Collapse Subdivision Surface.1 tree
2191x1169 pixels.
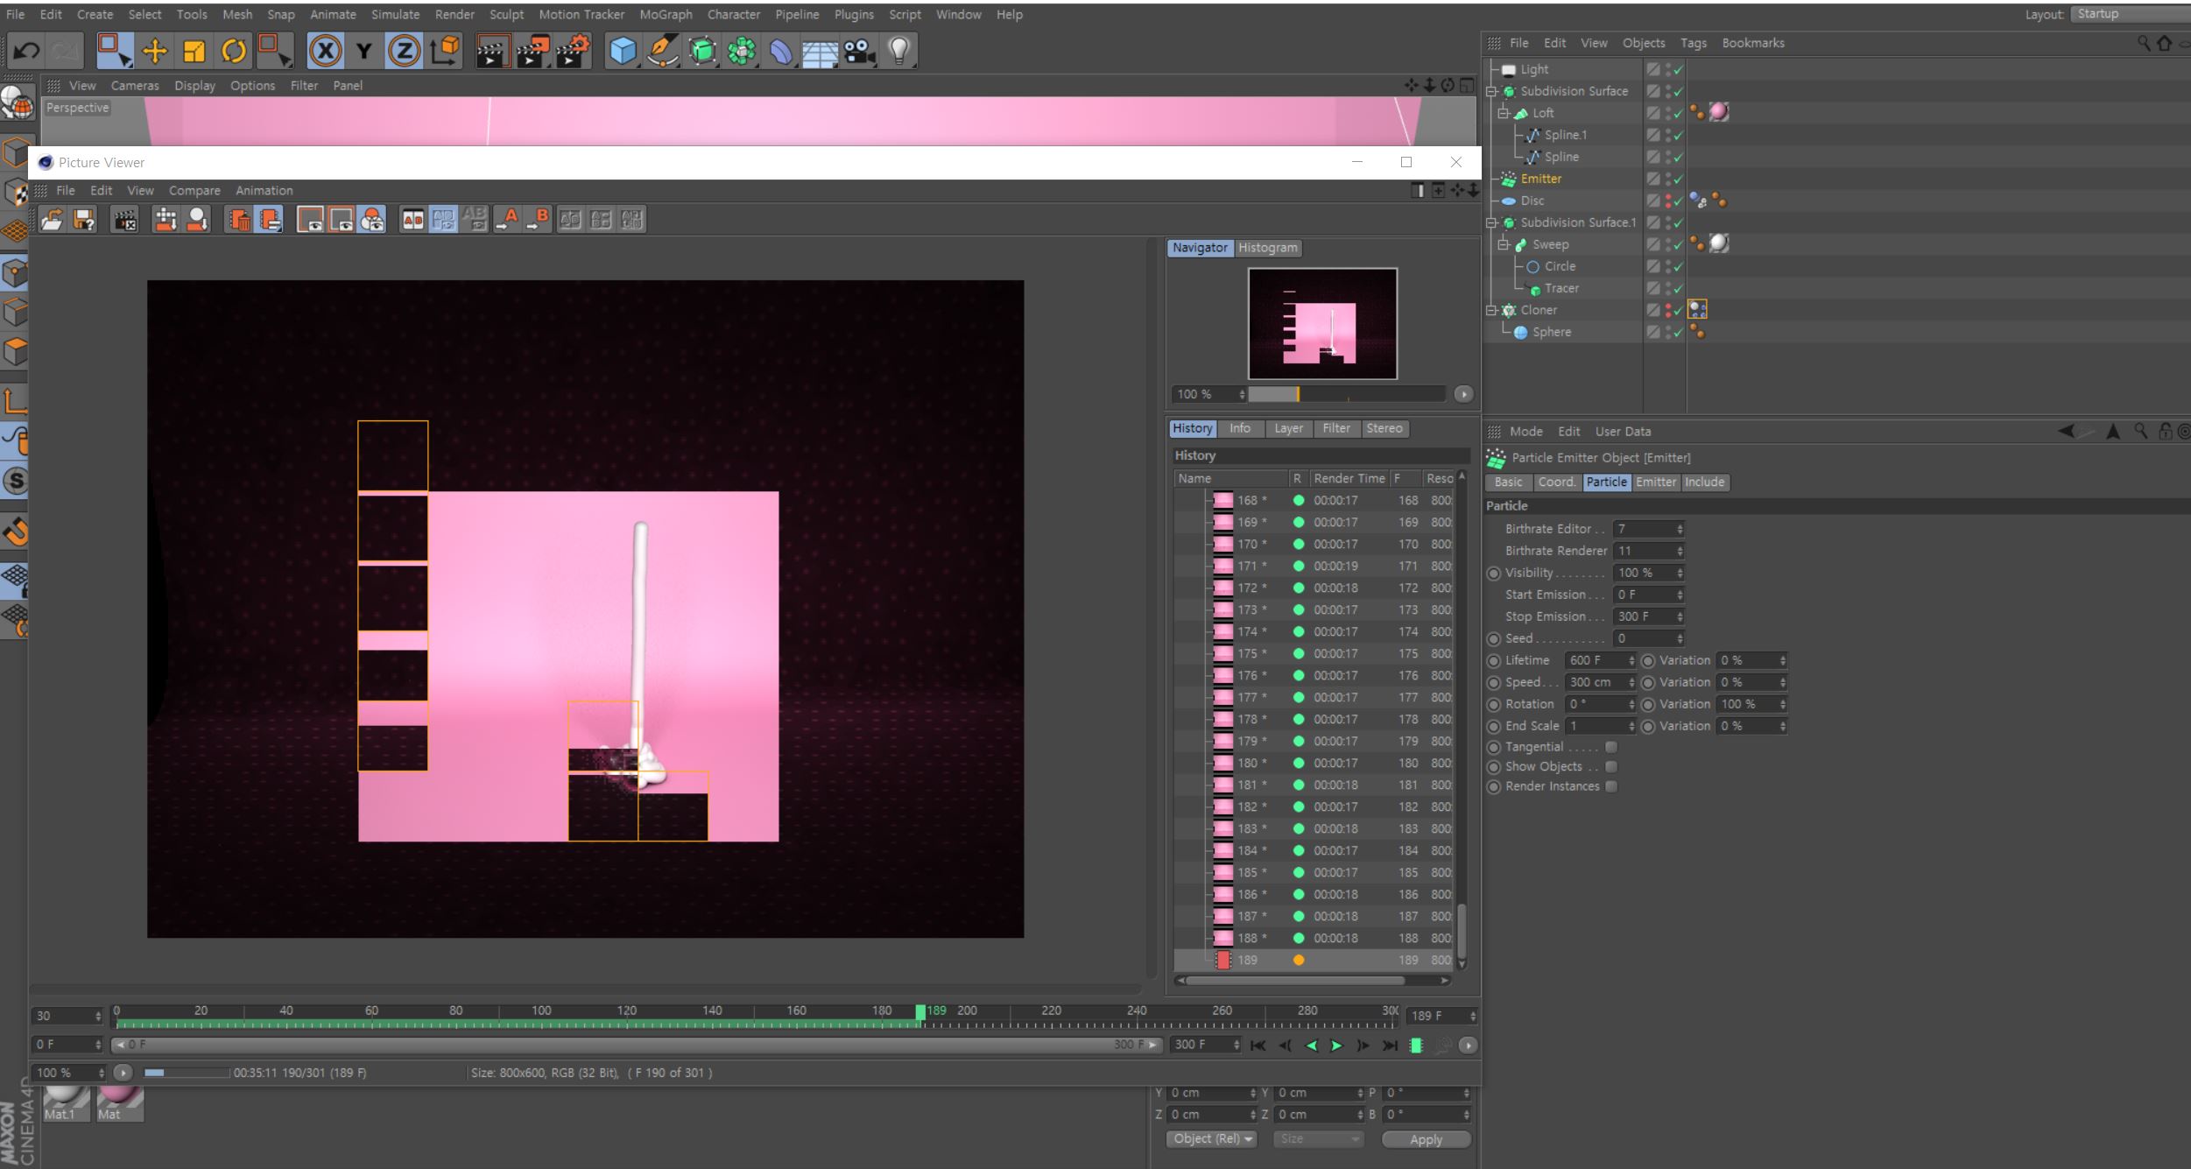pos(1491,222)
